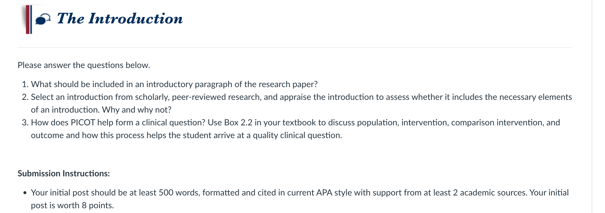Click the list number "2." marker
This screenshot has height=213, width=605.
[x=25, y=97]
